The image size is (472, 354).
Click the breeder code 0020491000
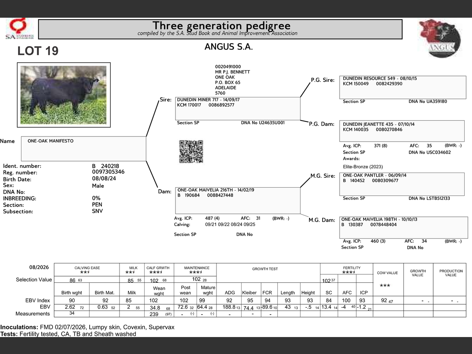click(x=228, y=67)
